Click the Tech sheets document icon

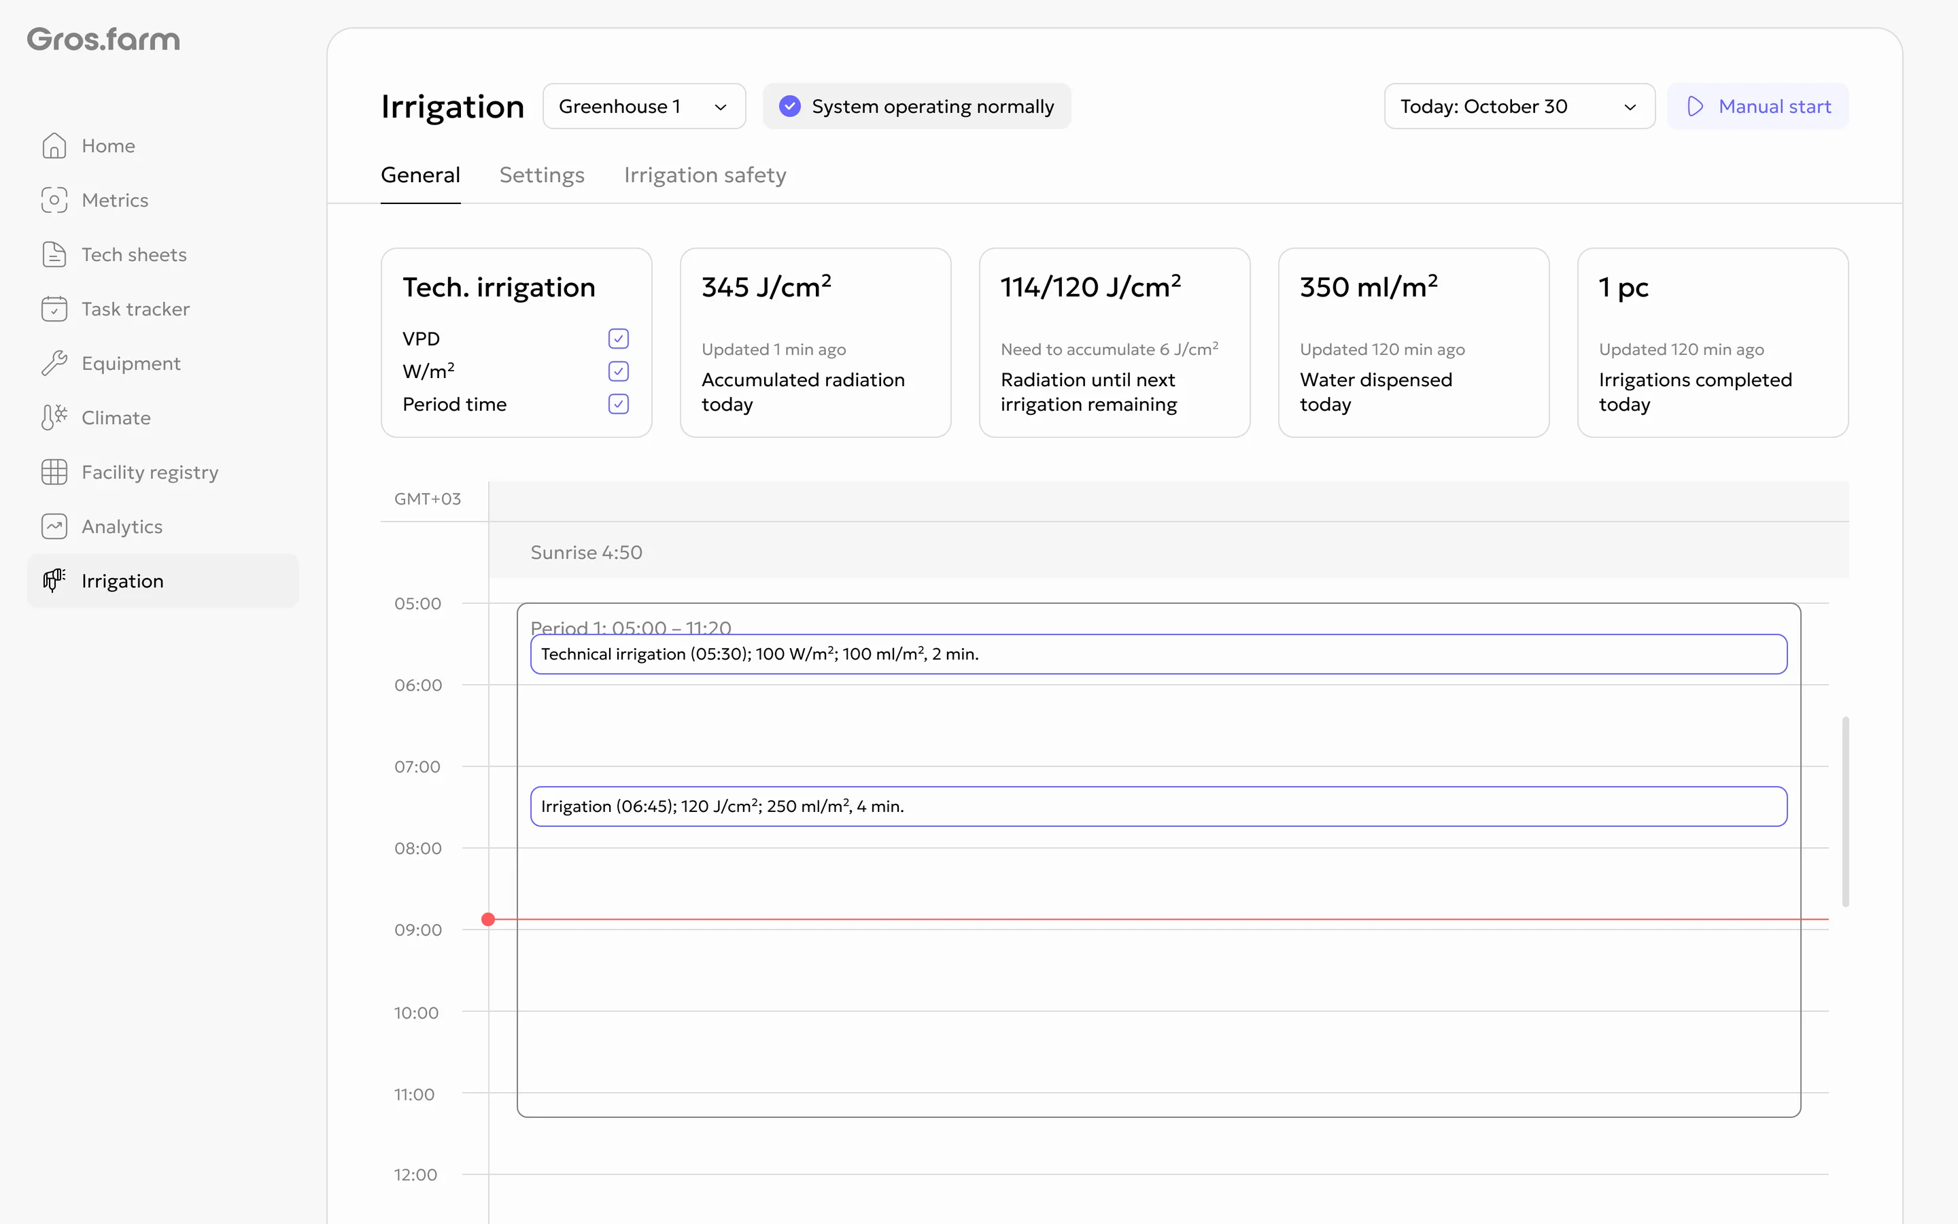[54, 254]
